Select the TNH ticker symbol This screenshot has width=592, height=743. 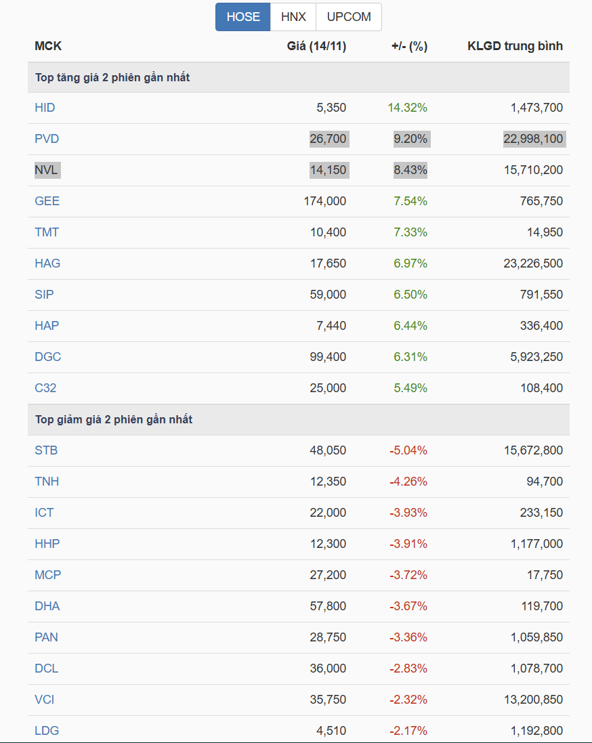click(47, 482)
